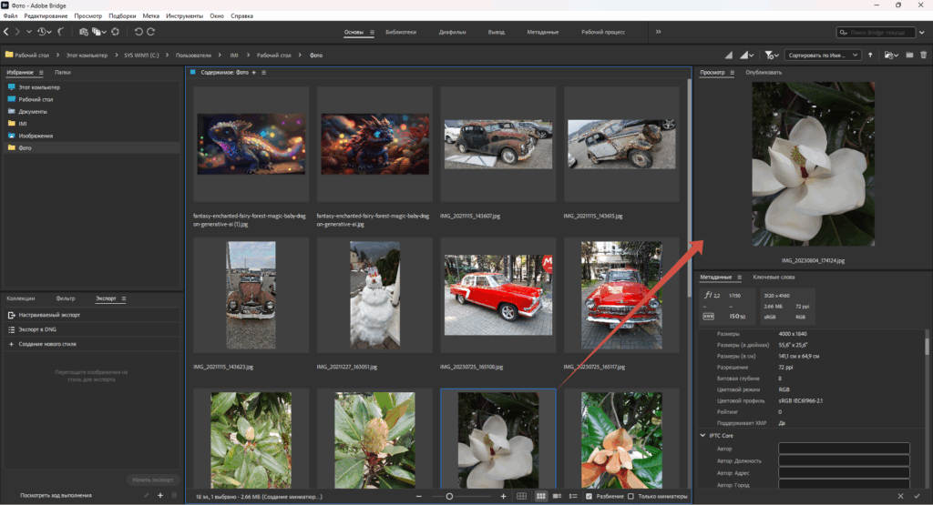933x505 pixels.
Task: Open the navigation history dropdown arrow
Action: pos(28,32)
